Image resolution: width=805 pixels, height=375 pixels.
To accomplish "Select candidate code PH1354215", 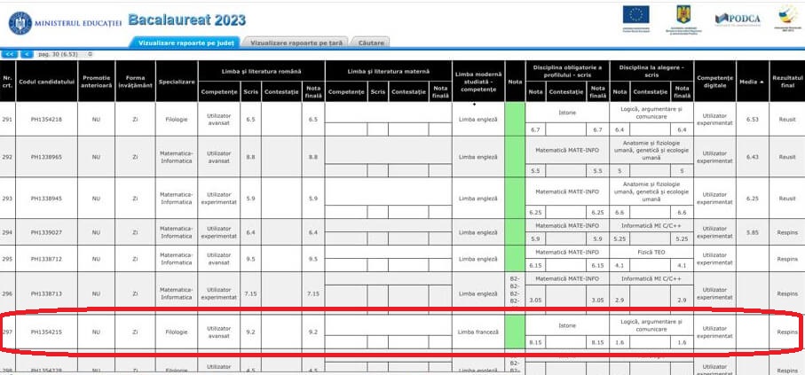I will click(x=46, y=332).
